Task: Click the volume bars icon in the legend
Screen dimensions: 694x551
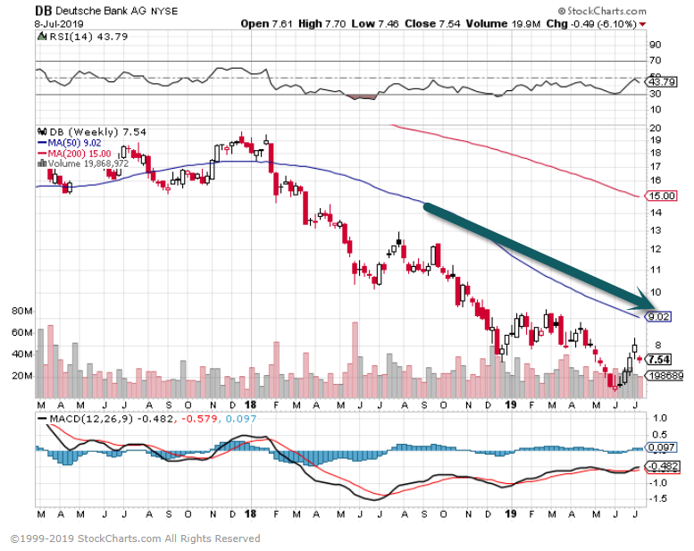Action: 43,163
